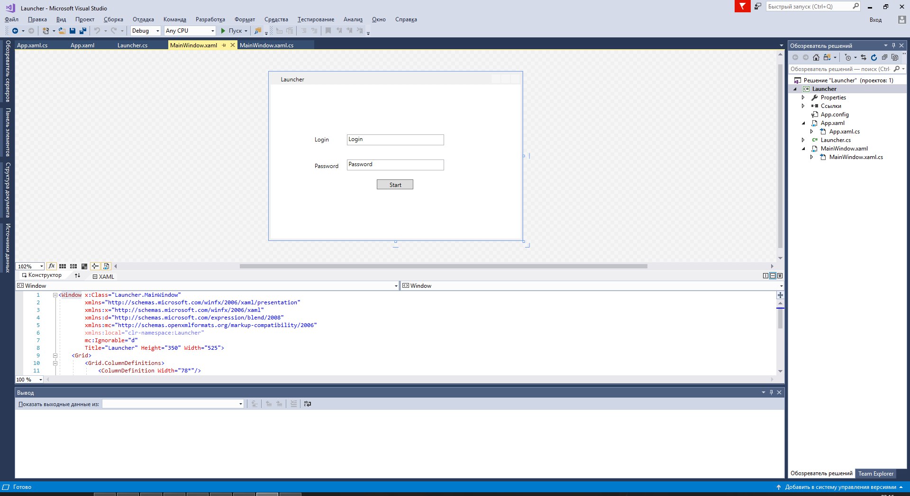This screenshot has height=496, width=910.
Task: Click the Password text box in the designer
Action: 395,165
